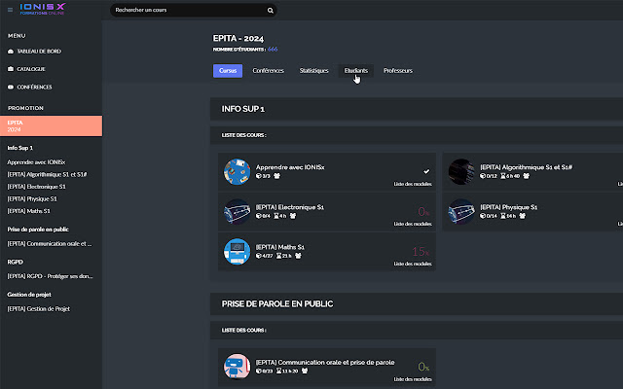The image size is (623, 389).
Task: Click the students icon on Electronique S1
Action: click(293, 216)
